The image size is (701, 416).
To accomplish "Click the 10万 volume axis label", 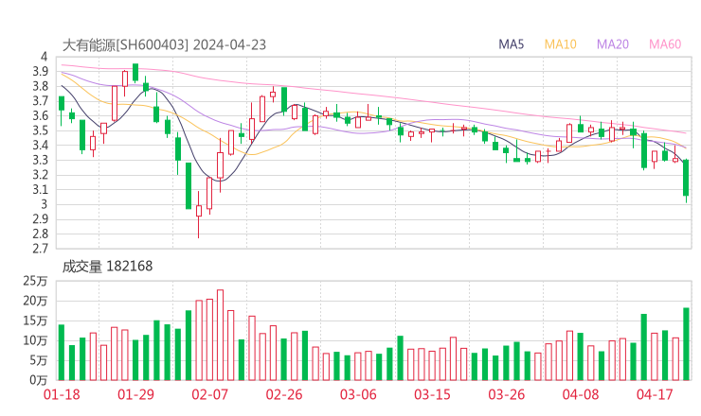I will [35, 341].
